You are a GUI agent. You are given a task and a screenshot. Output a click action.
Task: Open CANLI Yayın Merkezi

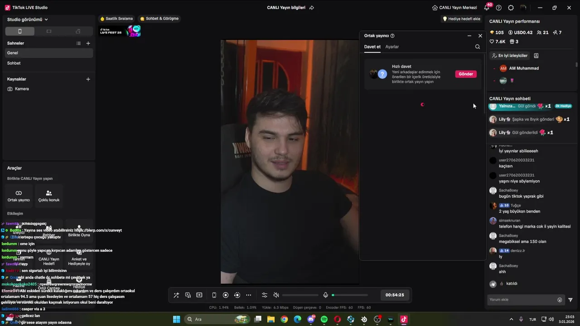[x=454, y=8]
